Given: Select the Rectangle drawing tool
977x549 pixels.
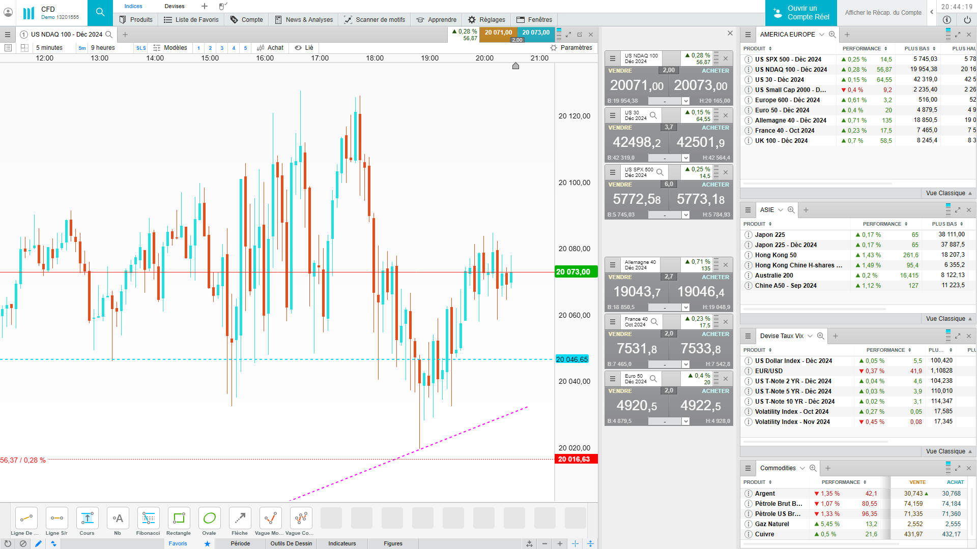Looking at the screenshot, I should pyautogui.click(x=179, y=518).
